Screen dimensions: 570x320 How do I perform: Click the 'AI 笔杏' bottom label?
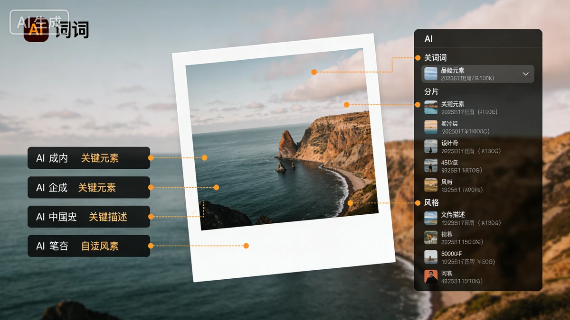[x=89, y=246]
